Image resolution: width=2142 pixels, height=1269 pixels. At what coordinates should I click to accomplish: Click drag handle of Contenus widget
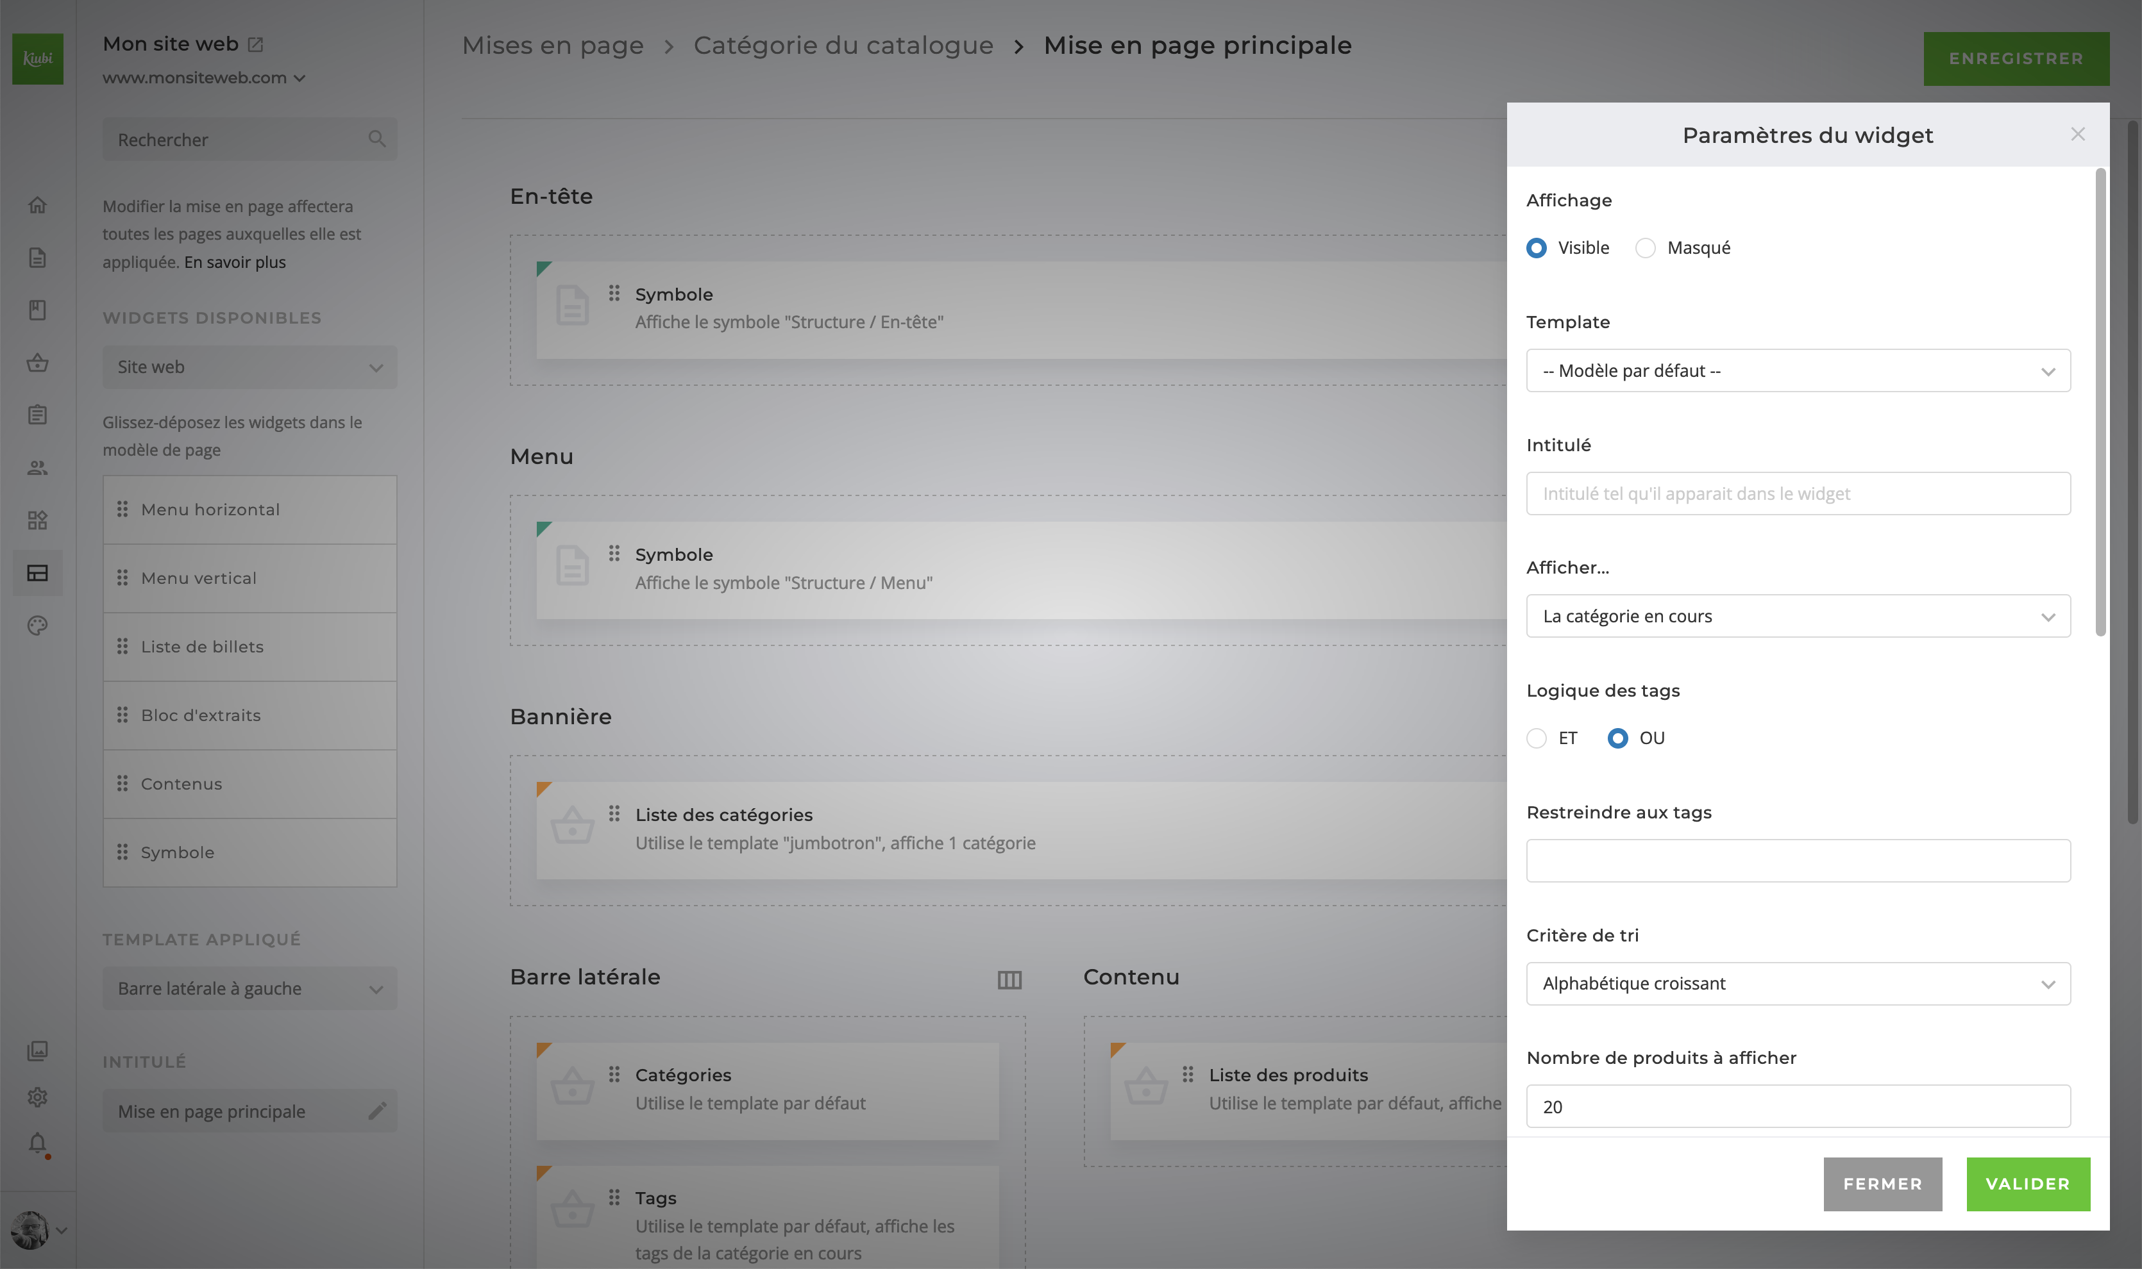122,783
